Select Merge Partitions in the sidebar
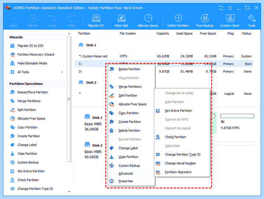Image resolution: width=264 pixels, height=199 pixels. 26,101
